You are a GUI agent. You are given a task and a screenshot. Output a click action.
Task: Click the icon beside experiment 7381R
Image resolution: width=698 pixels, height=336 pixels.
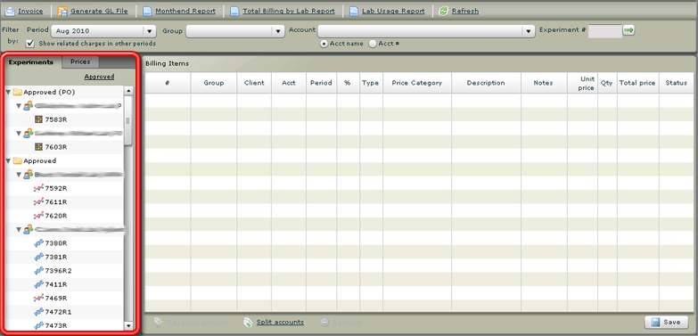click(x=38, y=257)
